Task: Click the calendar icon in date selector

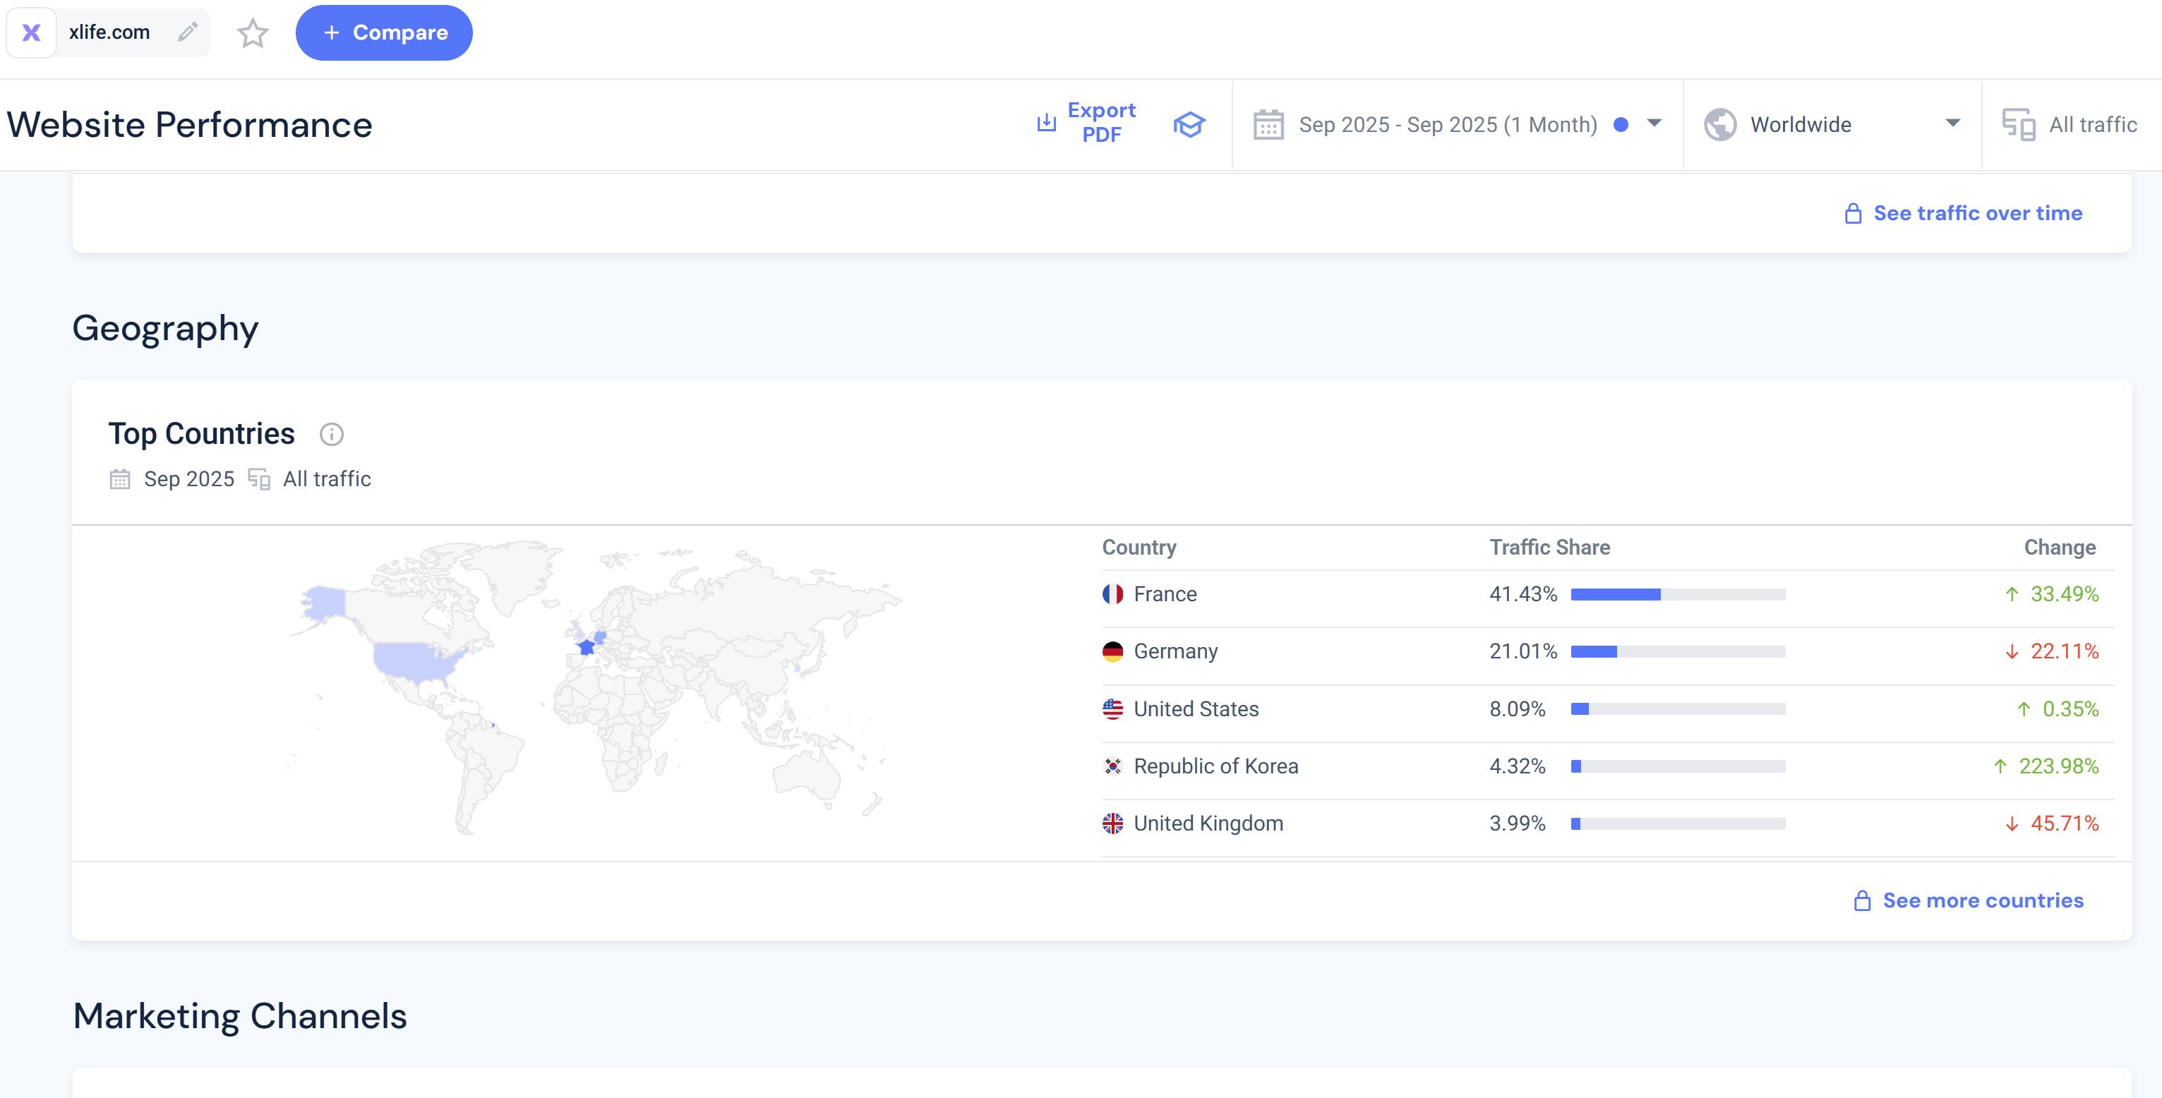Action: coord(1268,125)
